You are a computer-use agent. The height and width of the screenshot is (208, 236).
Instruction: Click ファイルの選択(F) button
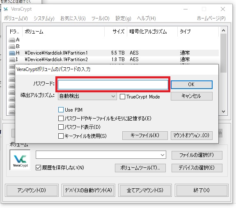(x=197, y=155)
